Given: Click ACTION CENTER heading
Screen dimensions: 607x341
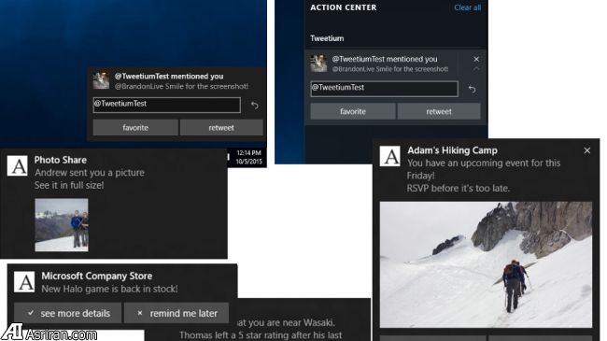Looking at the screenshot, I should click(x=344, y=7).
